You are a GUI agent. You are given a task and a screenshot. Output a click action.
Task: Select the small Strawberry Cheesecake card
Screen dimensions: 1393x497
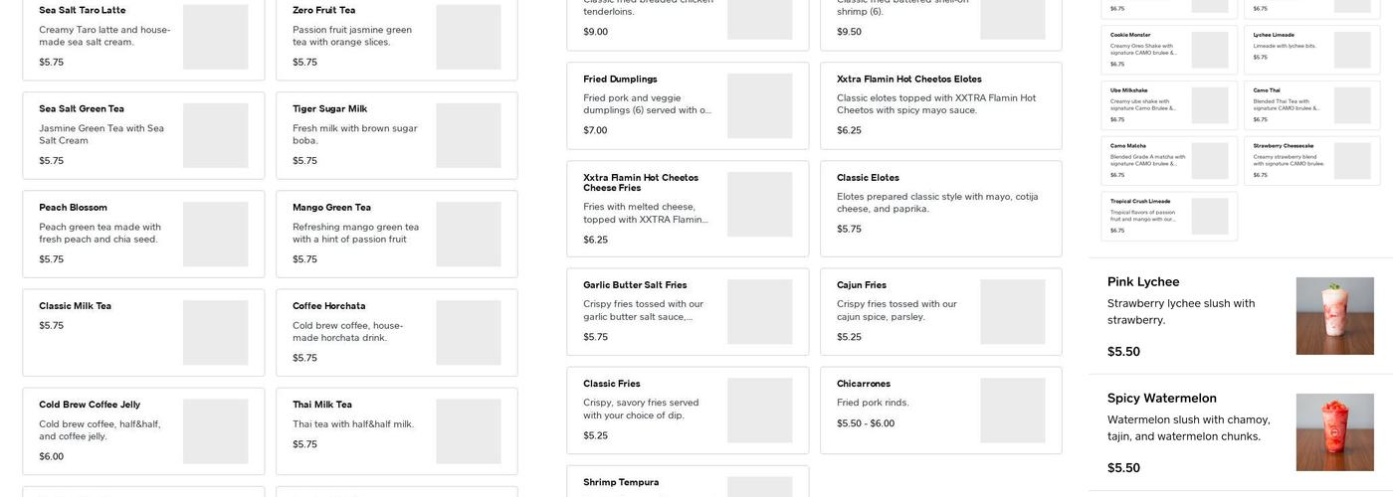1310,160
